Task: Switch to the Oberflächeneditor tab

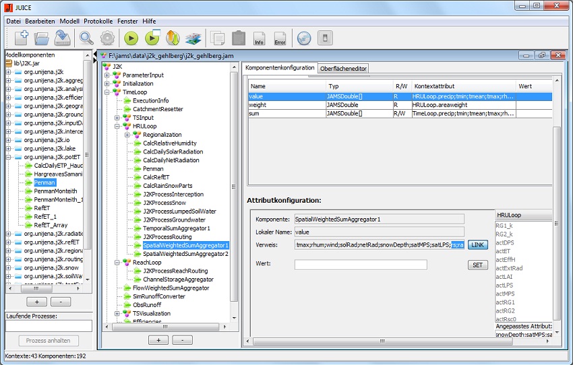Action: 343,68
